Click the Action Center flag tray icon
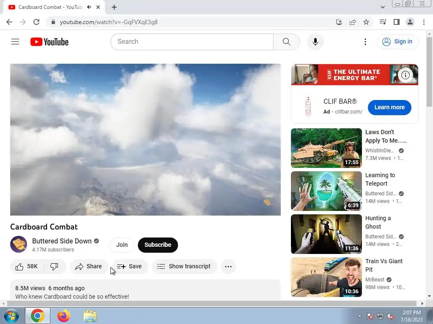Viewport: 433px width, 324px height. coord(370,316)
